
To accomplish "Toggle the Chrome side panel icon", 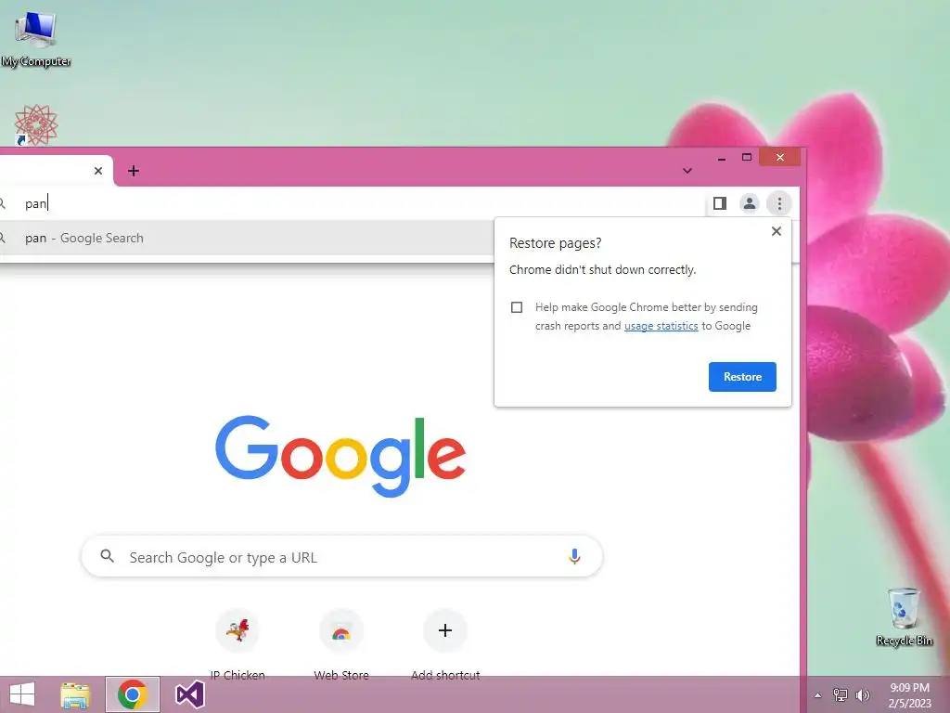I will coord(720,203).
